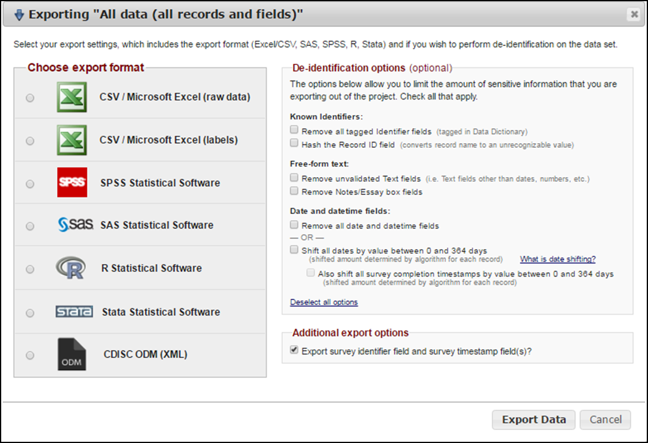Click the Excel icon for CSV raw data
The height and width of the screenshot is (443, 648).
[72, 97]
